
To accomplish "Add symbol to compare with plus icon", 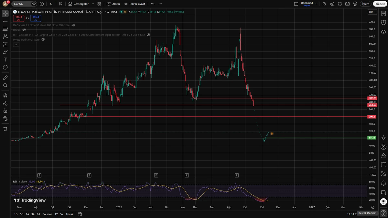I will click(42, 4).
